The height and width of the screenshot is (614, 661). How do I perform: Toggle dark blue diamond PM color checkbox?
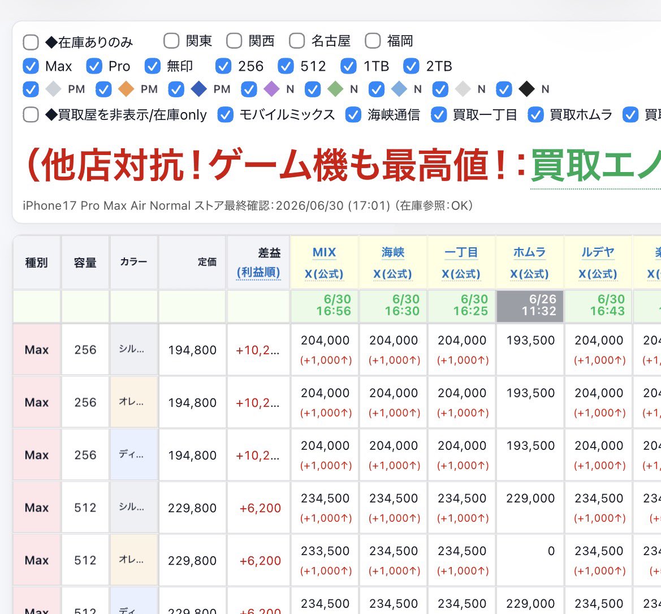[176, 89]
